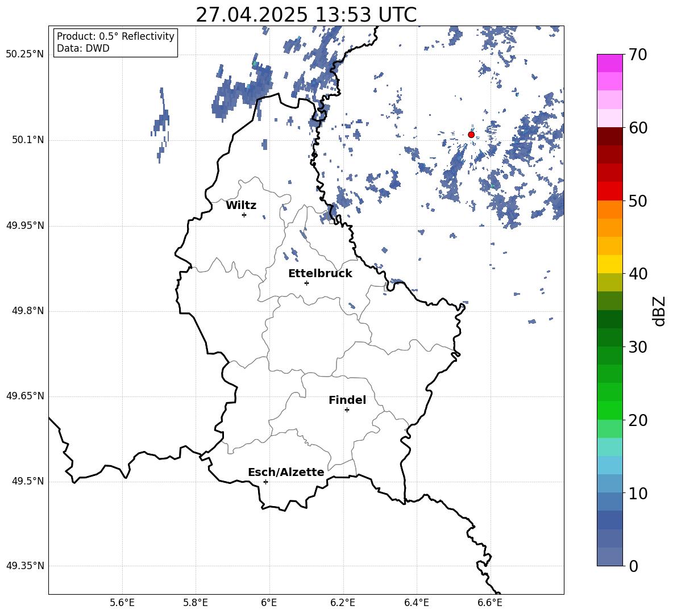673x614 pixels.
Task: Click the cross marker below Ettelbruck
Action: [x=306, y=283]
